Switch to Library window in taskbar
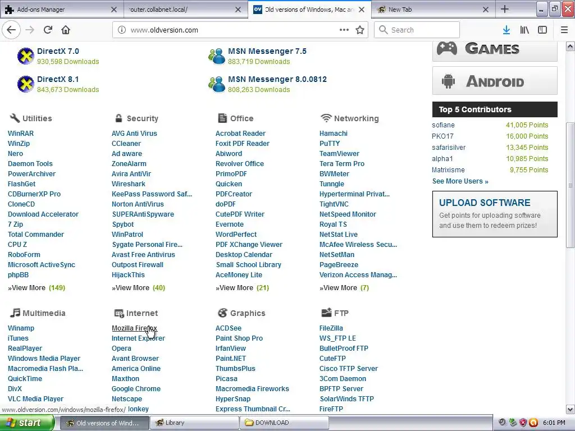 [194, 423]
